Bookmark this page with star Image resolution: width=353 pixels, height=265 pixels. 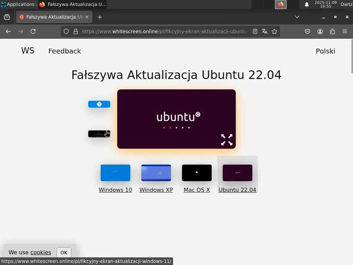click(274, 31)
